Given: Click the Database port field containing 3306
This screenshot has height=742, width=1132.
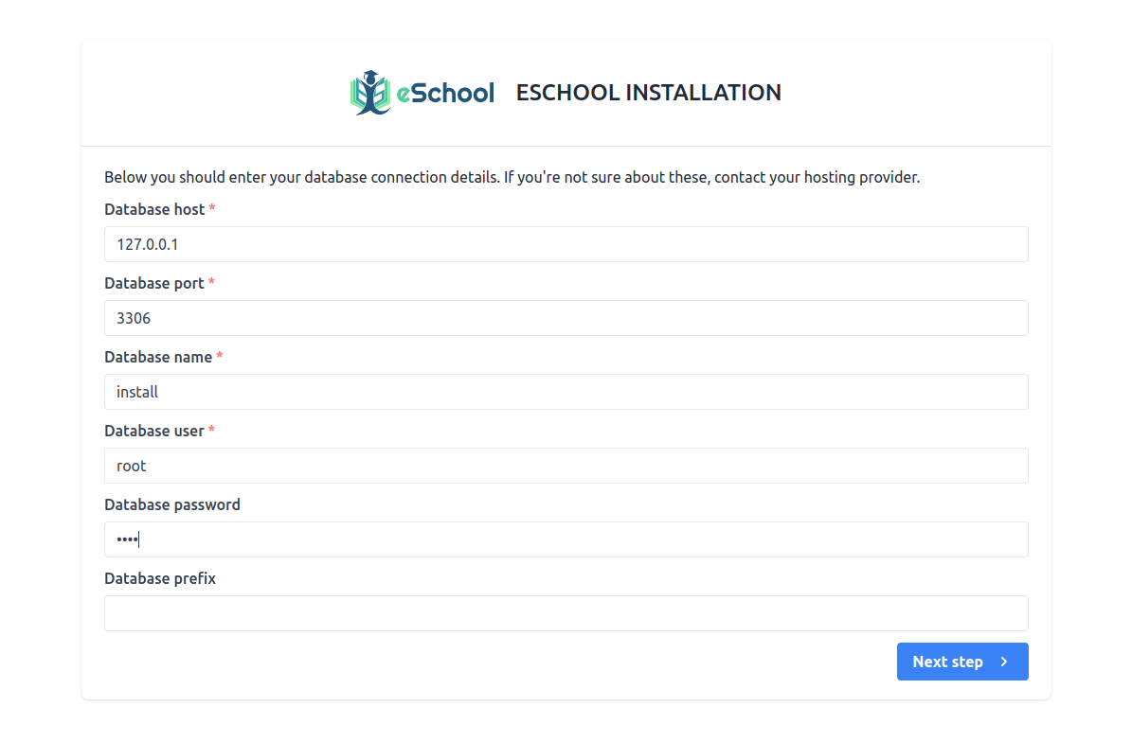Looking at the screenshot, I should (566, 318).
